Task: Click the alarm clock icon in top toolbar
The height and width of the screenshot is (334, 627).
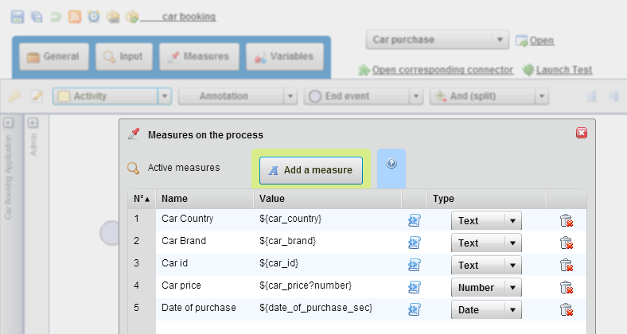Action: (x=94, y=16)
